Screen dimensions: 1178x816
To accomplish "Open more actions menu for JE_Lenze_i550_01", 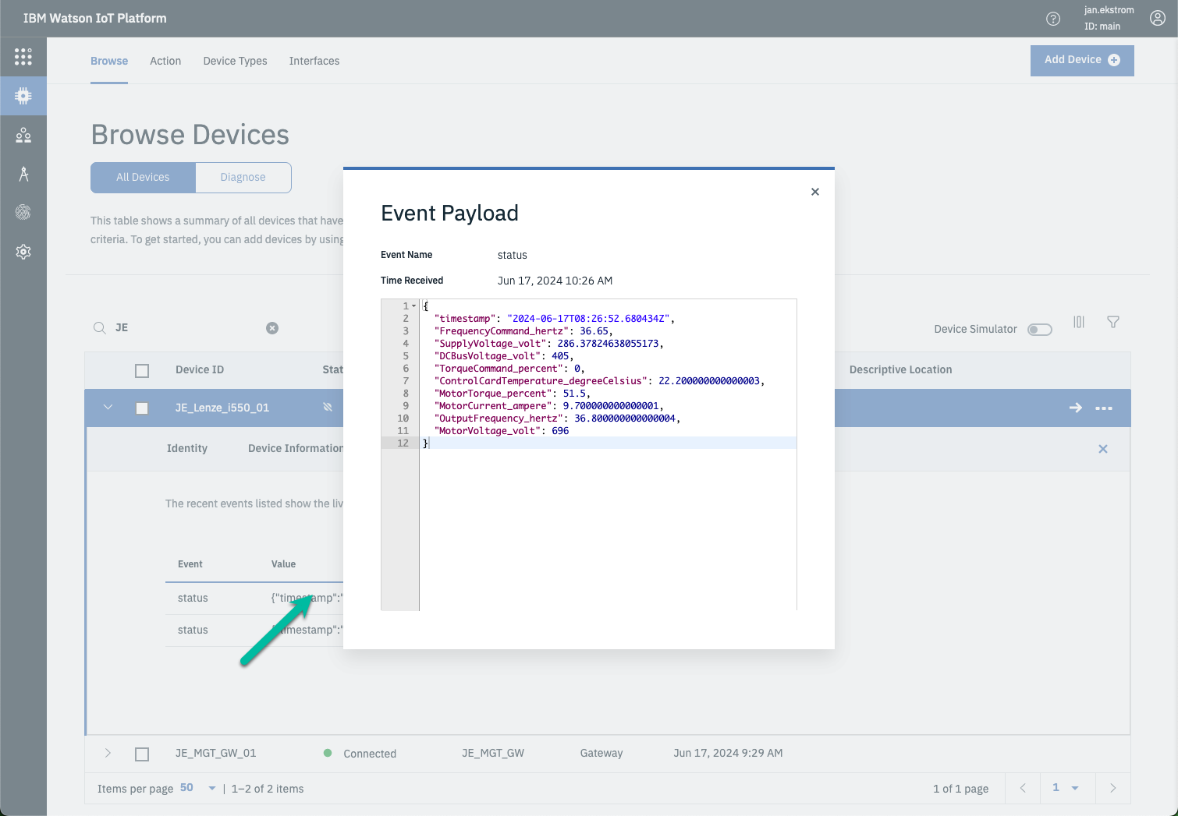I will [x=1104, y=408].
